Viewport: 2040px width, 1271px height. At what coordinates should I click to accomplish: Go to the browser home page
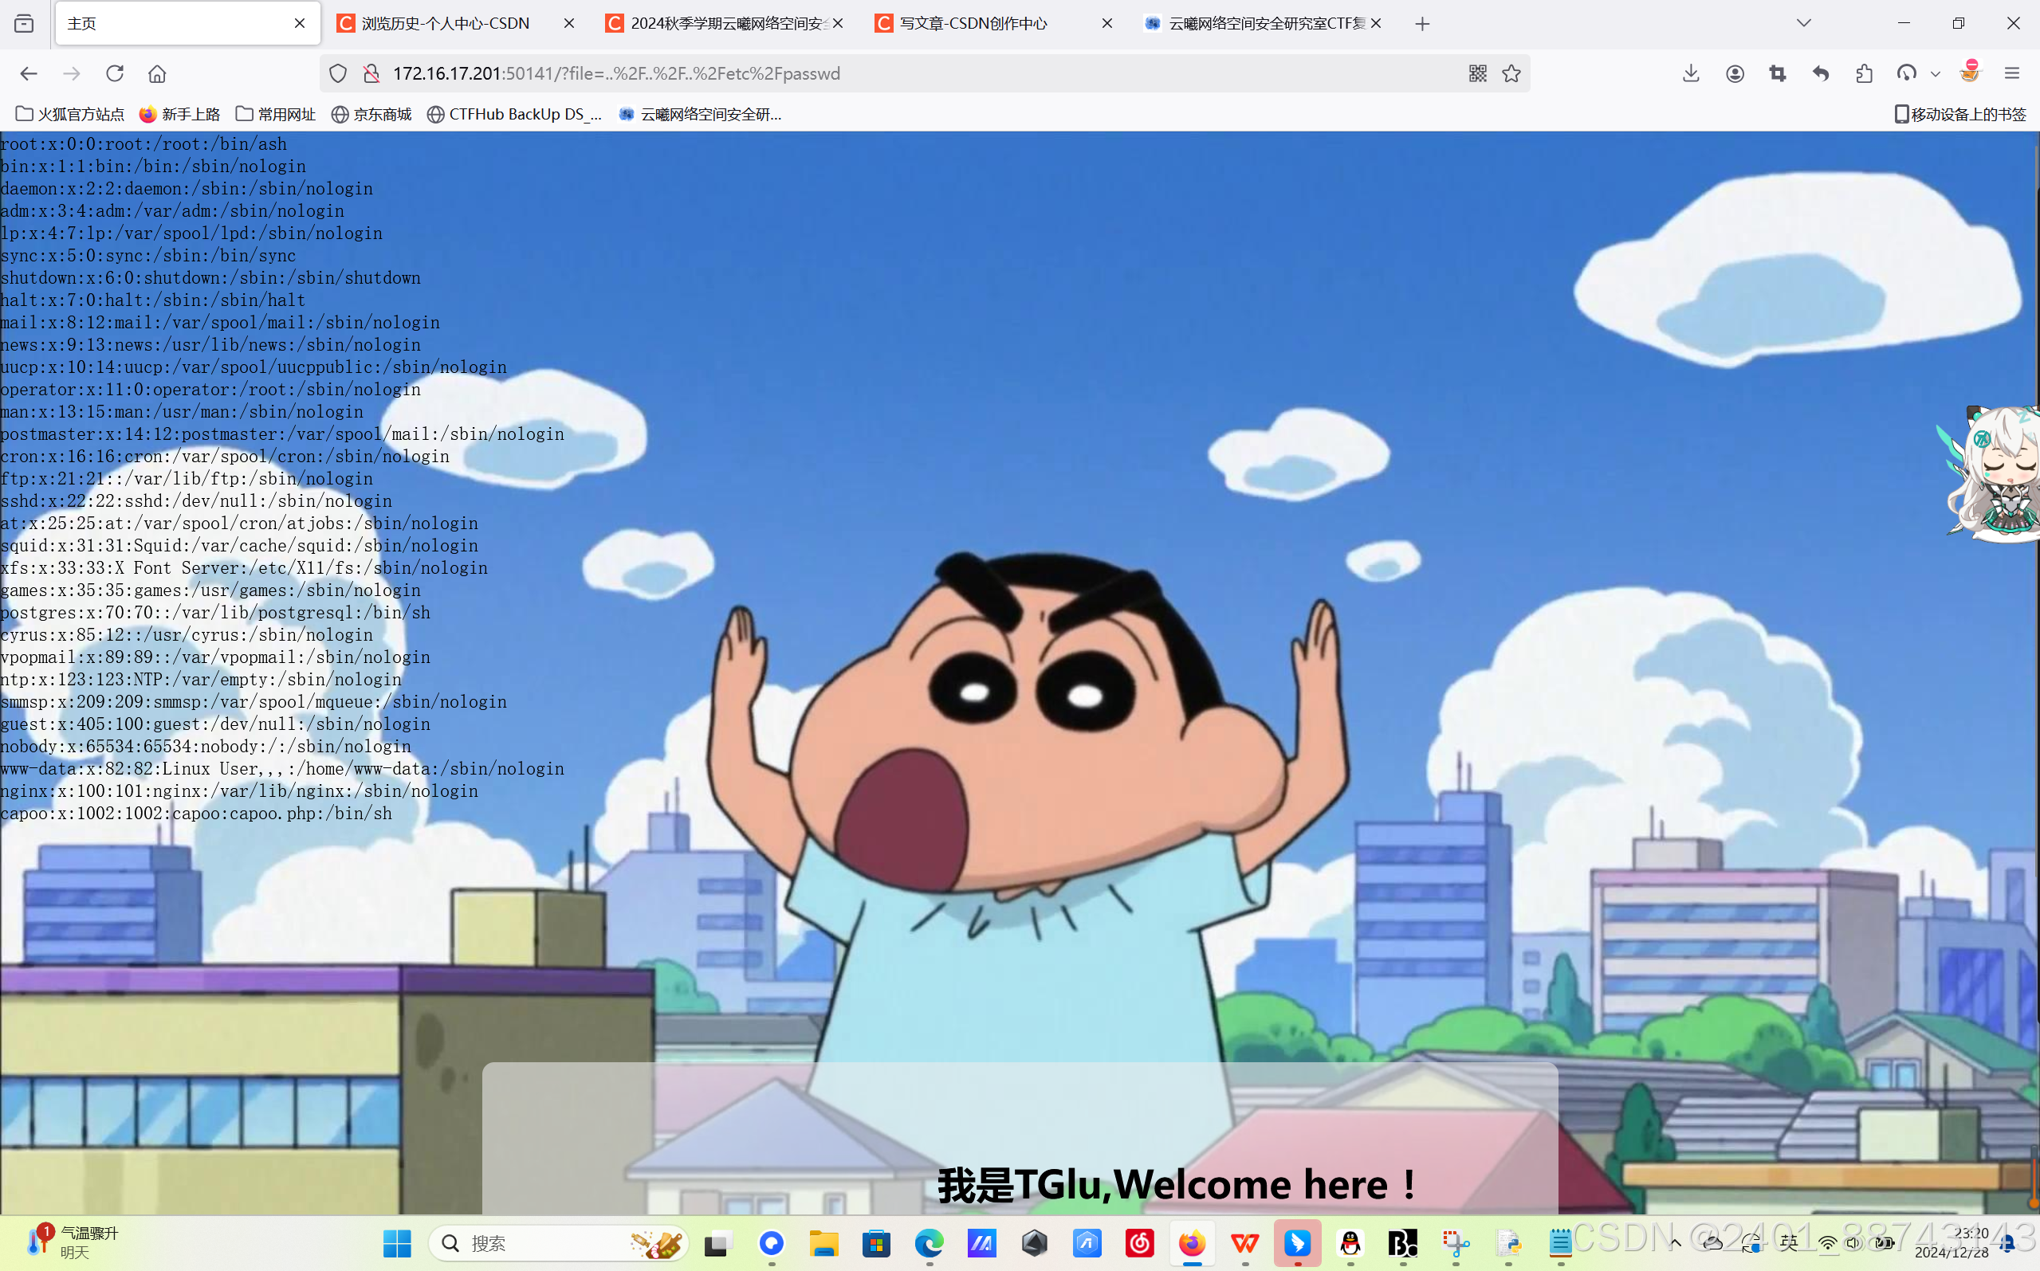[x=157, y=73]
